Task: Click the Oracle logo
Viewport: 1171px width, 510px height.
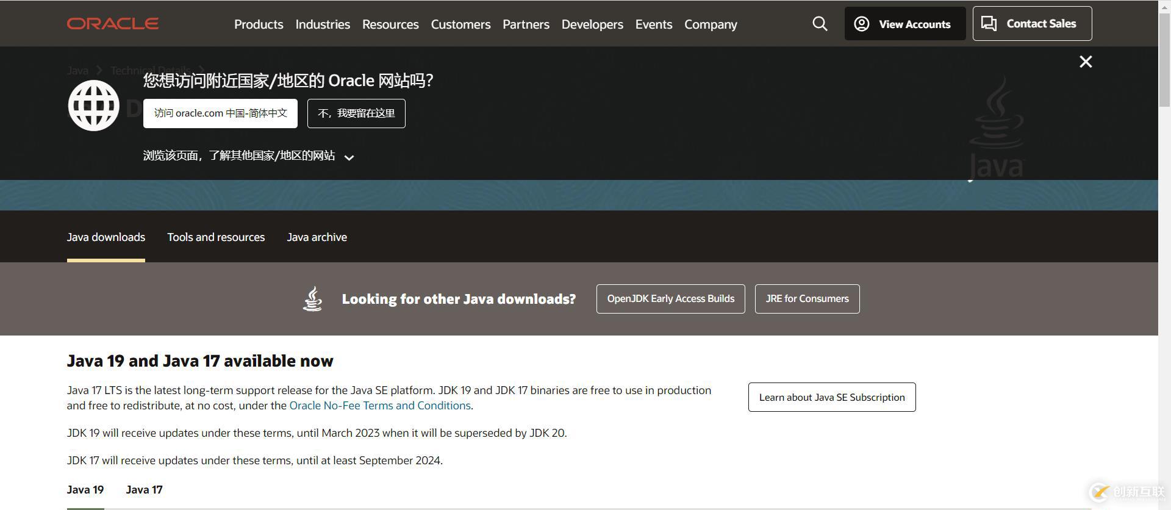Action: click(113, 24)
